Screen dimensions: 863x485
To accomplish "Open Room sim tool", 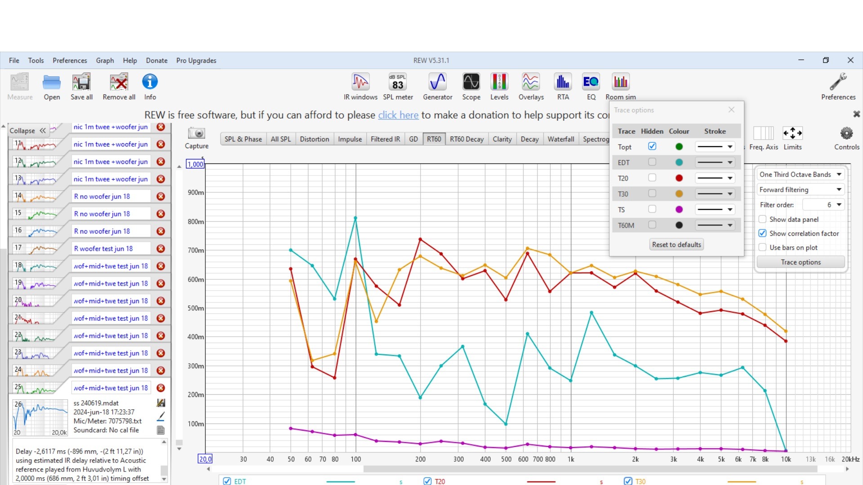I will (x=620, y=87).
